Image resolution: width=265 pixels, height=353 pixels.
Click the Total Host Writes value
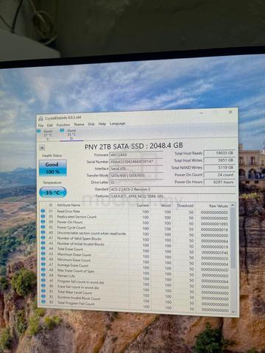pyautogui.click(x=219, y=160)
